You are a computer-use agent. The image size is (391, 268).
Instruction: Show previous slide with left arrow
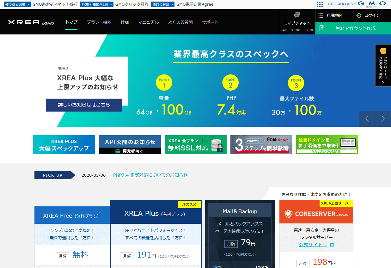(367, 119)
